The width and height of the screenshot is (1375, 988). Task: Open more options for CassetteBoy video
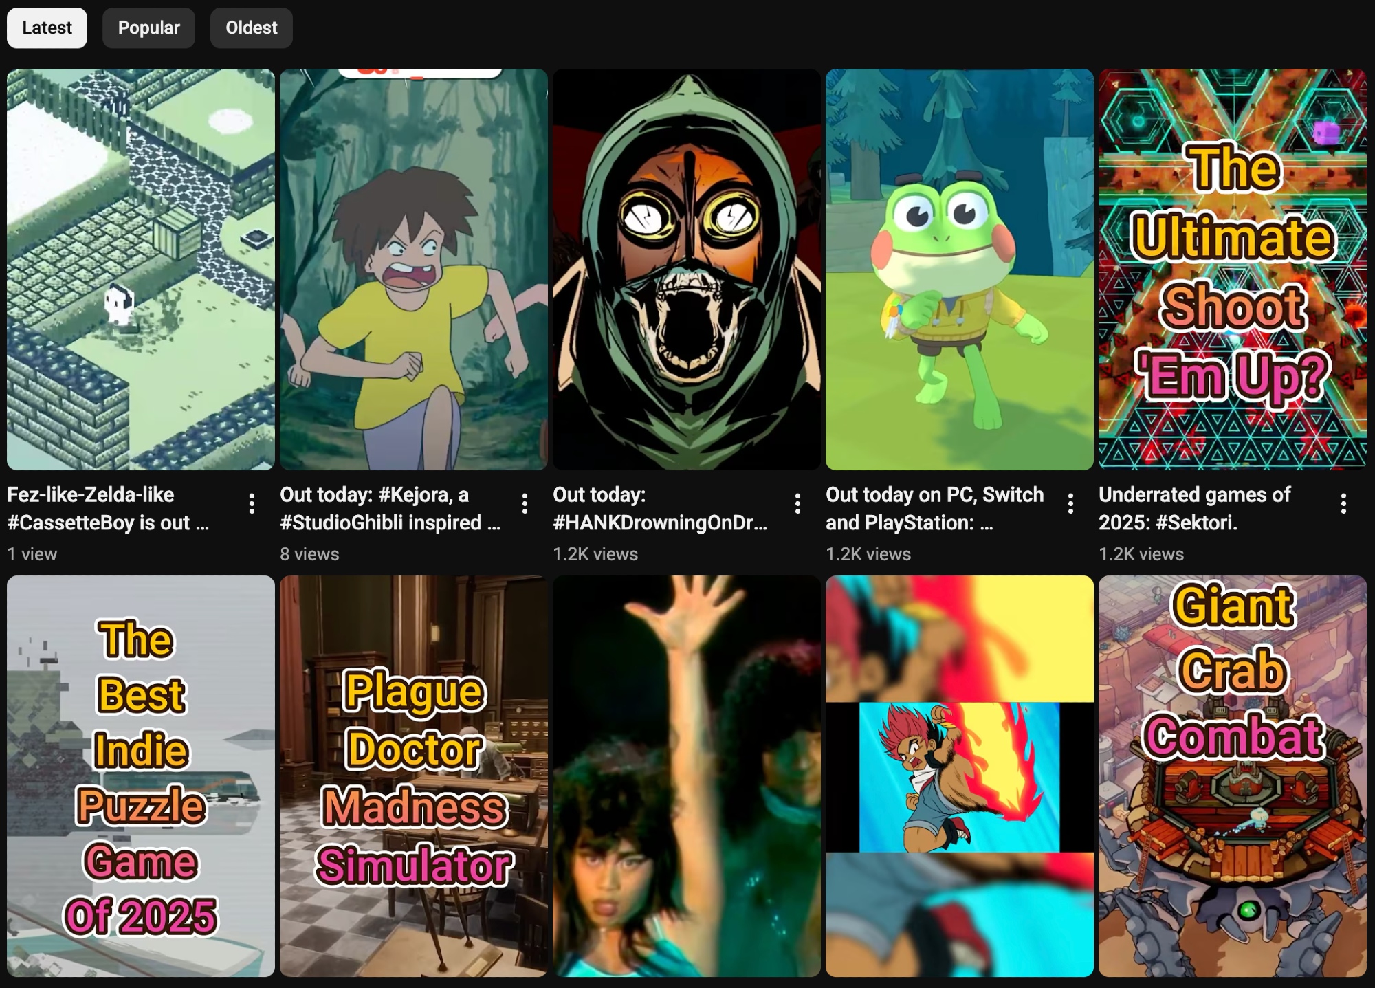252,504
